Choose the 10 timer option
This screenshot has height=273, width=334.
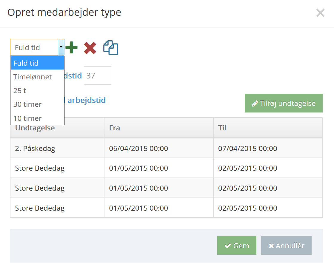click(x=38, y=118)
